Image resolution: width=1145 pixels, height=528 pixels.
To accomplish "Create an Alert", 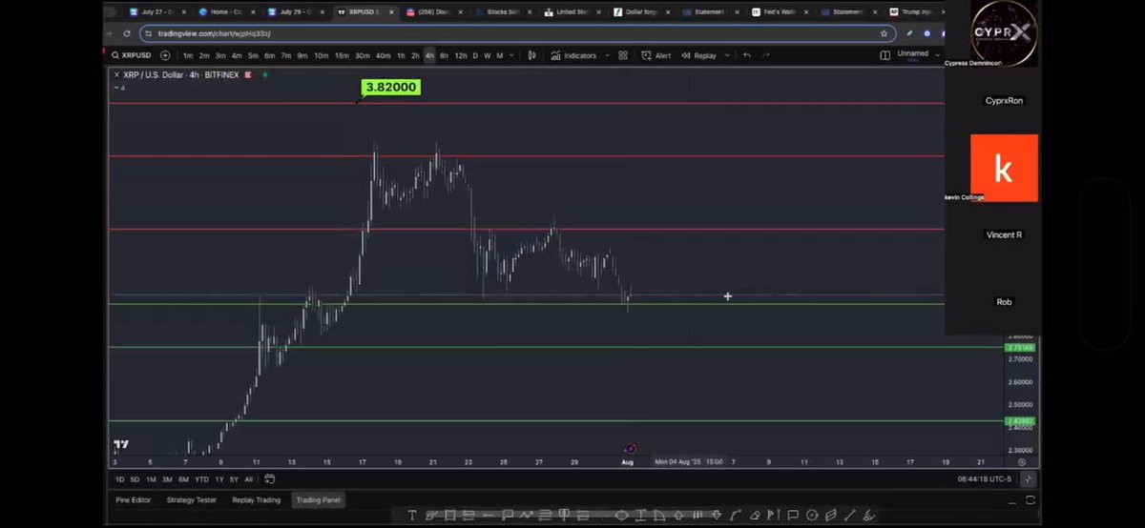I will coord(656,55).
